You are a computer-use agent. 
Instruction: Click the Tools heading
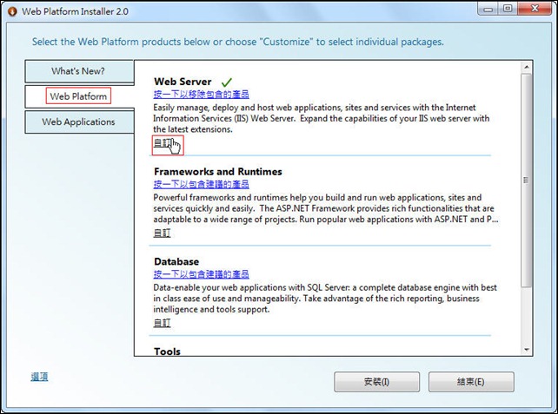point(167,352)
